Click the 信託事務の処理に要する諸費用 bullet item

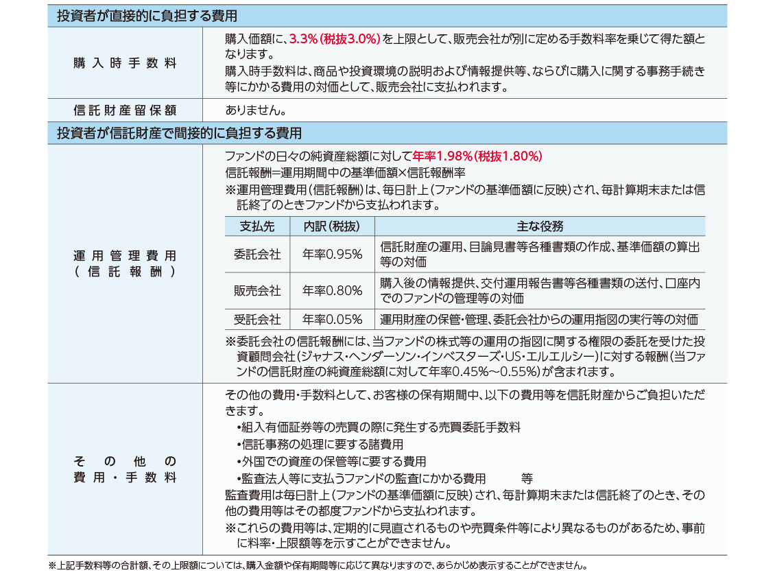coord(320,445)
